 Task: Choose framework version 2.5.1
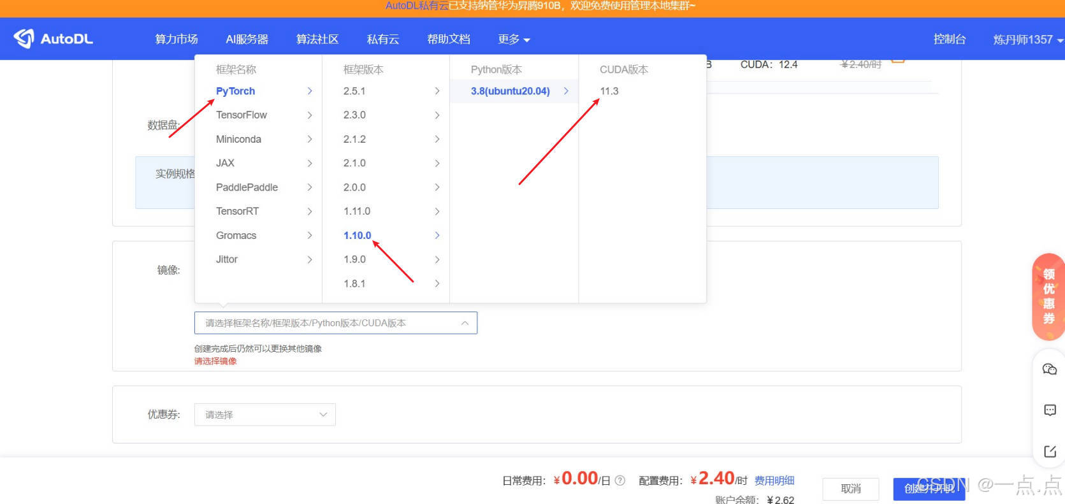click(x=386, y=91)
